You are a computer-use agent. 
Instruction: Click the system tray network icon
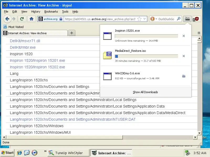[x=187, y=153]
